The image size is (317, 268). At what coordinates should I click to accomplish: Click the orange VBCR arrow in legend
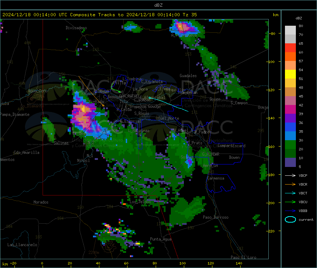[290, 184]
